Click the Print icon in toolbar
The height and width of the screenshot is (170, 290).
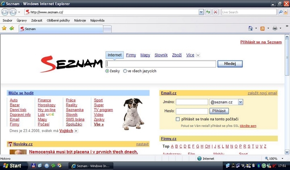[275, 28]
